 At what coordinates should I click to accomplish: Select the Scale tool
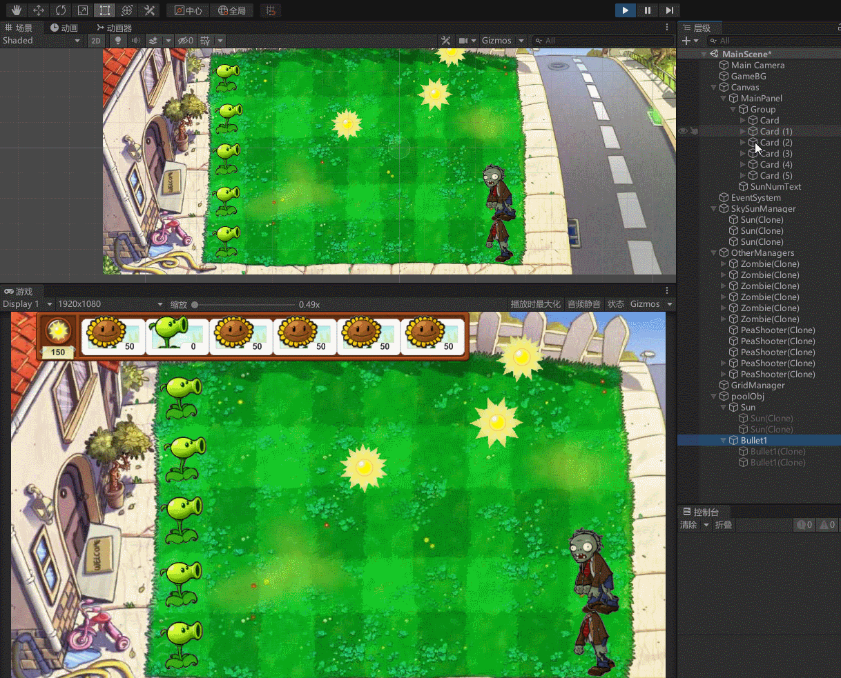83,10
